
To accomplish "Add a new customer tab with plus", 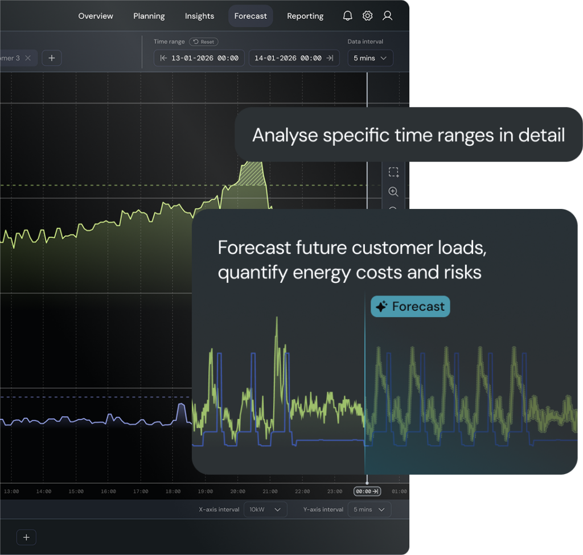I will [51, 58].
